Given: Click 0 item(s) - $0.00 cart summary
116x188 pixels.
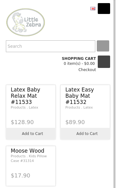Looking at the screenshot, I should (x=79, y=63).
